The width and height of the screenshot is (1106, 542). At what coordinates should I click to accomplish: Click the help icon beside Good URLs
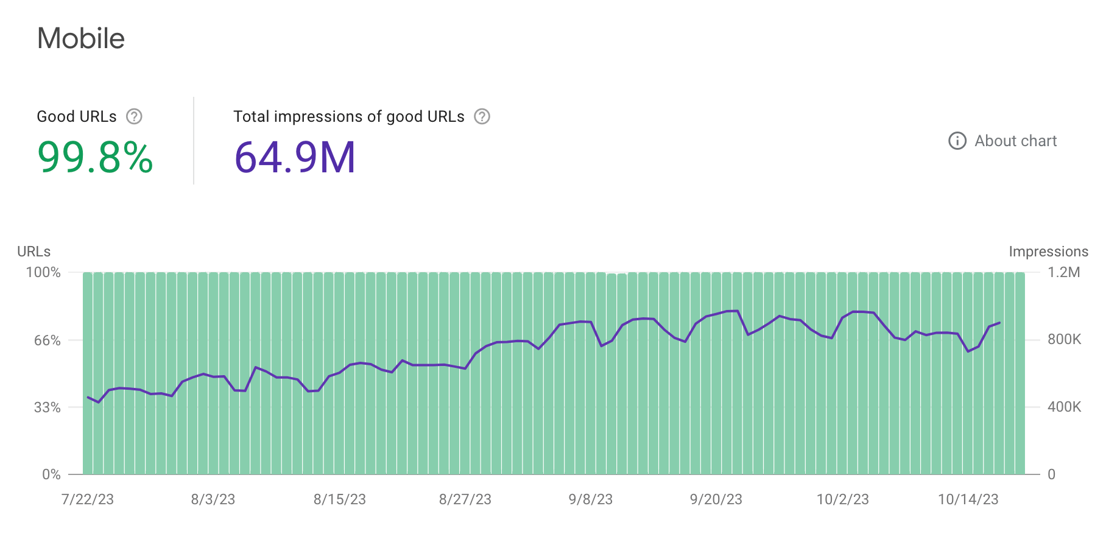pyautogui.click(x=134, y=116)
